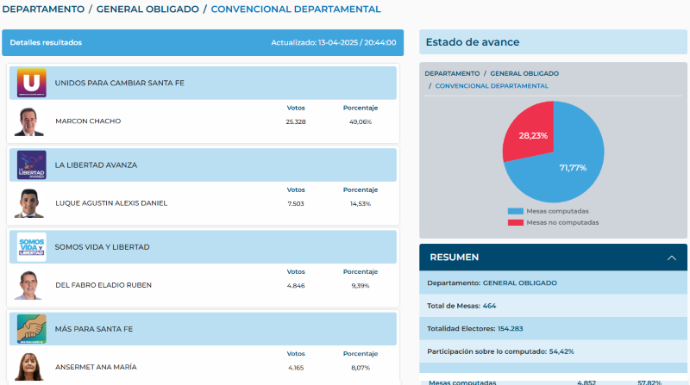Click Ansermet Ana María's candidate photo
This screenshot has width=690, height=385.
pyautogui.click(x=29, y=367)
